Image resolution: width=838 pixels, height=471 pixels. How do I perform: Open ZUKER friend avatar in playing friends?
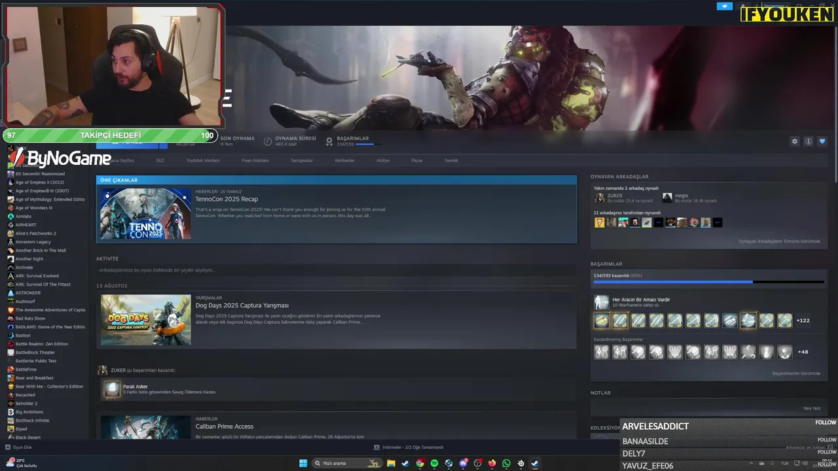coord(599,198)
